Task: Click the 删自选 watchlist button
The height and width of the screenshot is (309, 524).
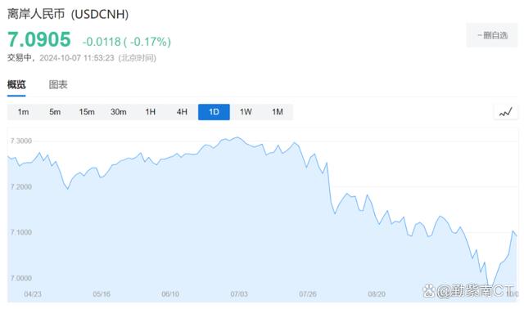Action: tap(492, 35)
